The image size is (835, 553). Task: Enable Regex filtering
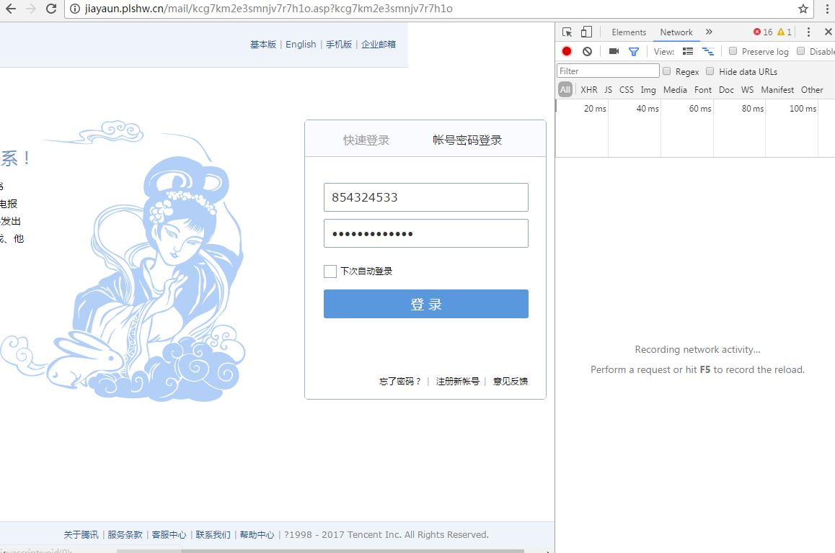coord(666,71)
